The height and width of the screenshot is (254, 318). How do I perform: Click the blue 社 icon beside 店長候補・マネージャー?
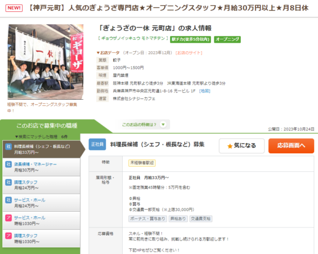pos(8,164)
